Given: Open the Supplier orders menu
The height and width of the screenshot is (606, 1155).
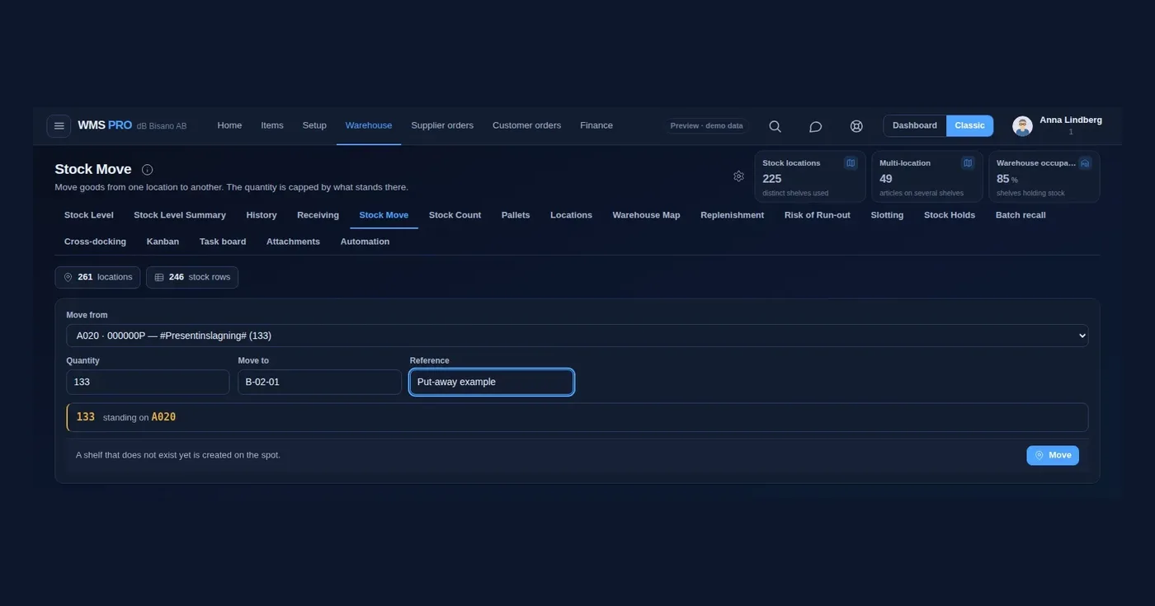Looking at the screenshot, I should (442, 125).
